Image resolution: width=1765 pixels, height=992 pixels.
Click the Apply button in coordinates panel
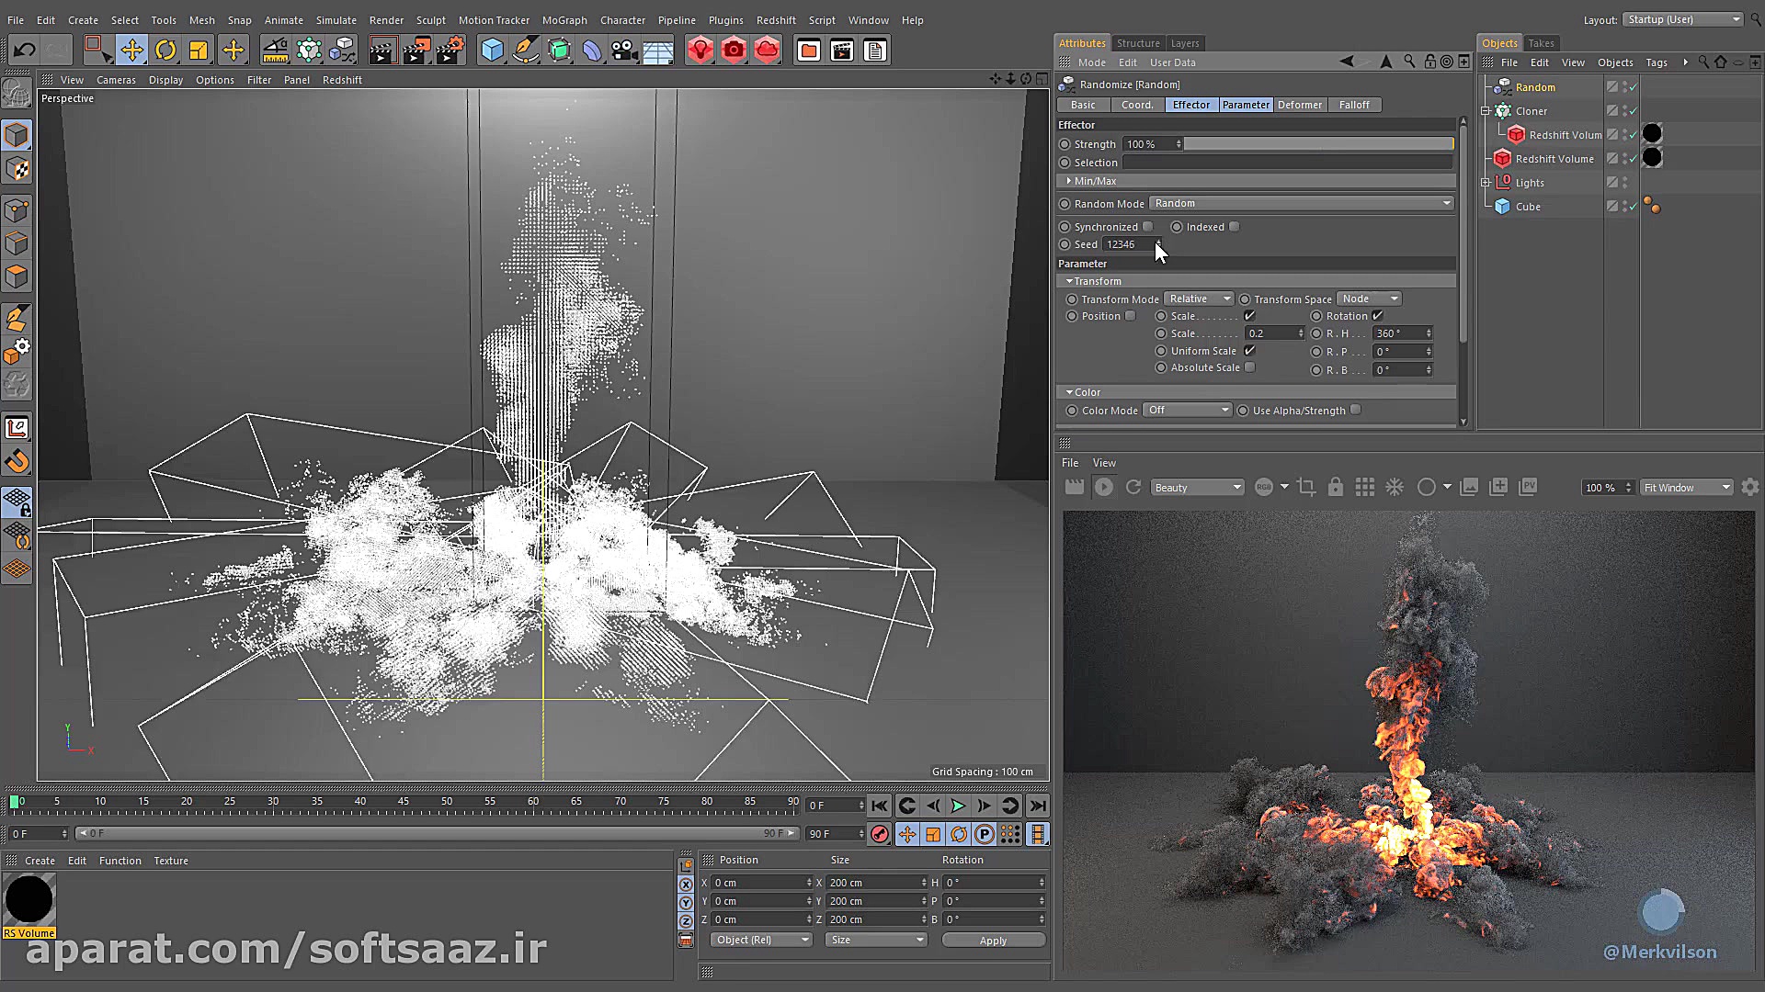coord(994,940)
